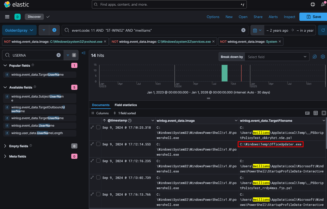327x209 pixels.
Task: Open the calendar quick date menu
Action: [257, 30]
